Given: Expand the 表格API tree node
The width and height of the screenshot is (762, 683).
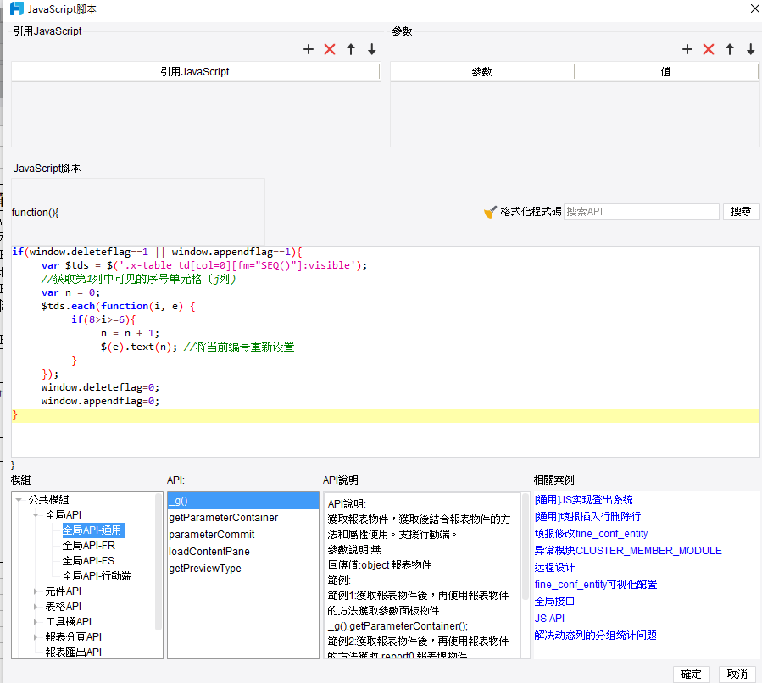Looking at the screenshot, I should [x=36, y=606].
